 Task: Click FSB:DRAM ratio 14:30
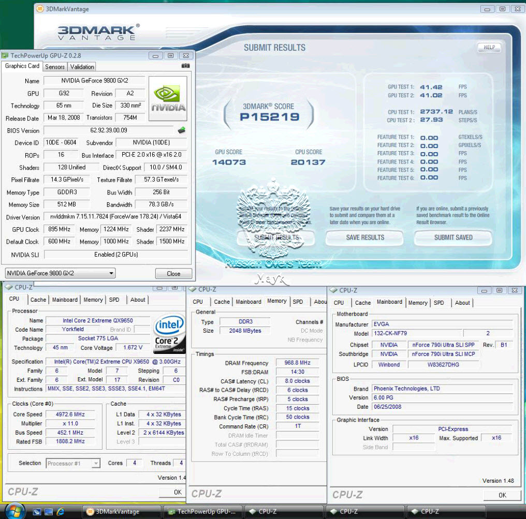[297, 372]
